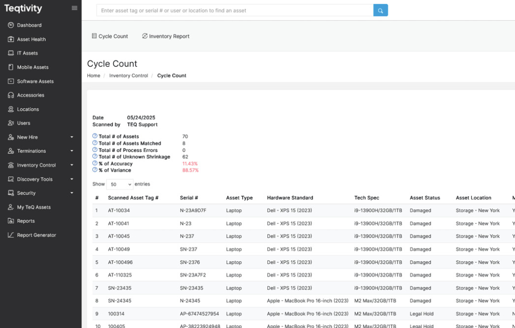Click the Report Generator chart icon
Viewport: 515px width, 328px height.
point(11,235)
